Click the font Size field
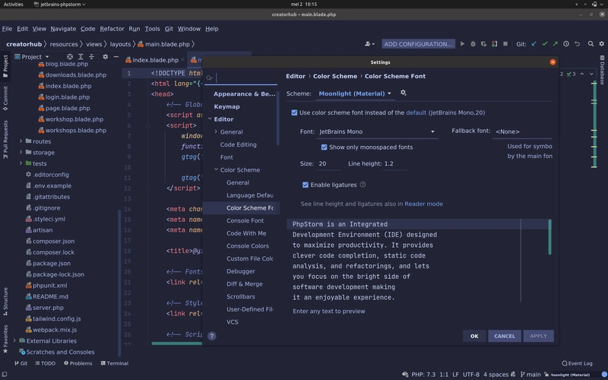Screen dimensions: 608x380 [329, 163]
